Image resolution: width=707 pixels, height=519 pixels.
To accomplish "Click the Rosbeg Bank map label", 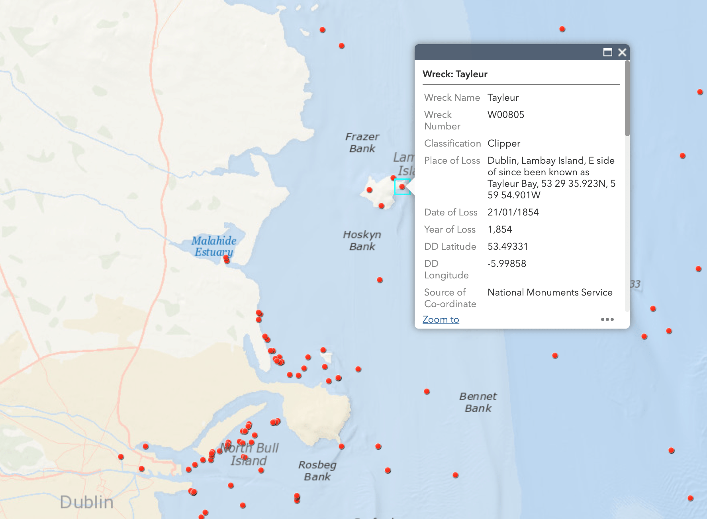I will pyautogui.click(x=317, y=471).
